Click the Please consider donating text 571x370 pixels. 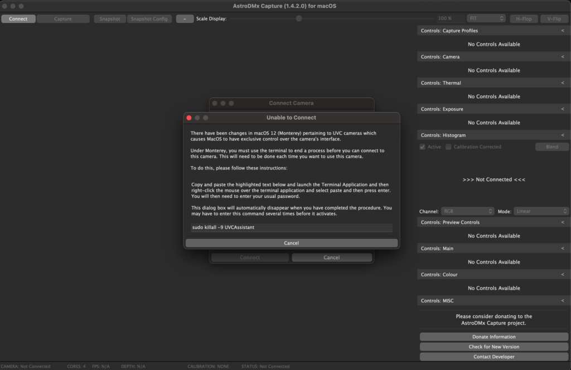coord(494,320)
